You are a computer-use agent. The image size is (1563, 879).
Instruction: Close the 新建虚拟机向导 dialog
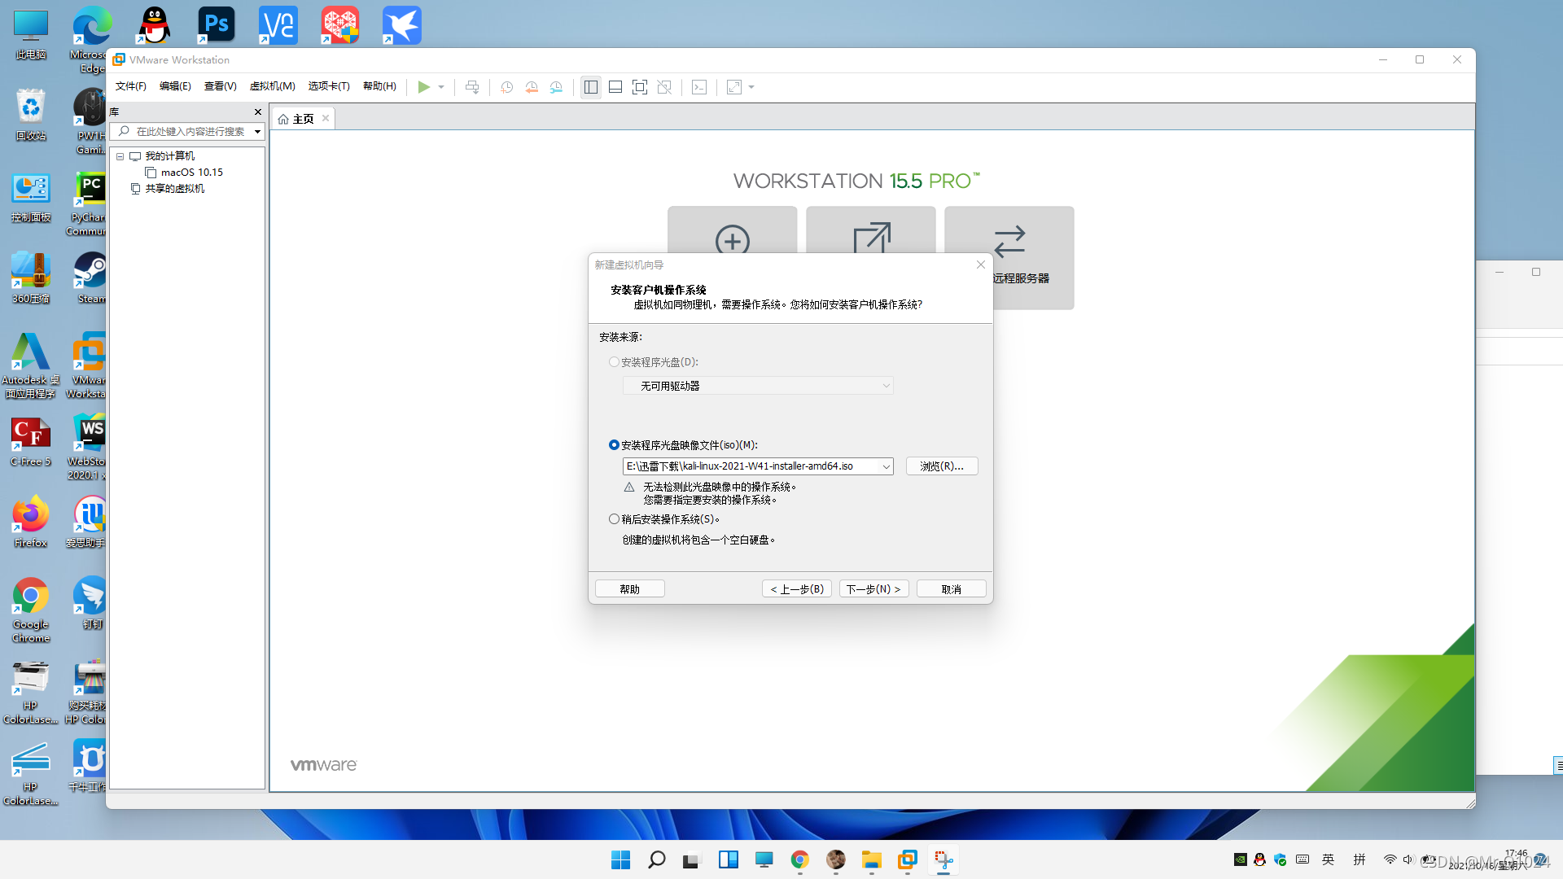pos(981,265)
